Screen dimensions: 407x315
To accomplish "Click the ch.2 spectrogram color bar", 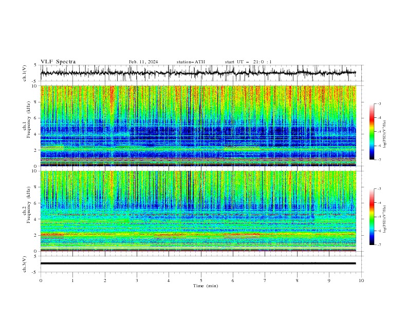I will tap(372, 217).
